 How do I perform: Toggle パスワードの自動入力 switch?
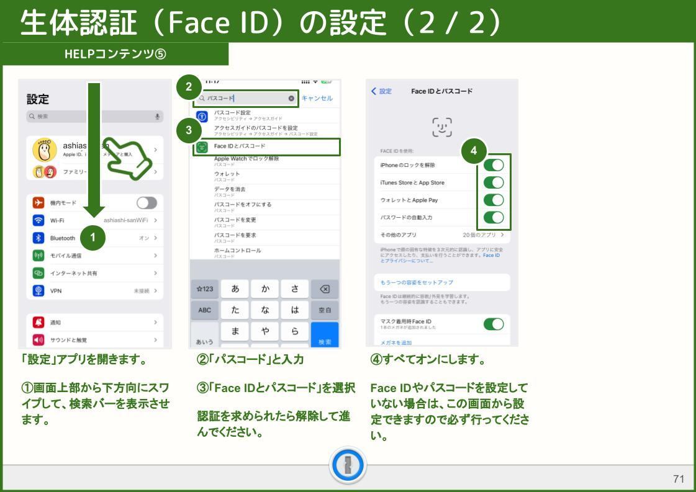coord(494,217)
